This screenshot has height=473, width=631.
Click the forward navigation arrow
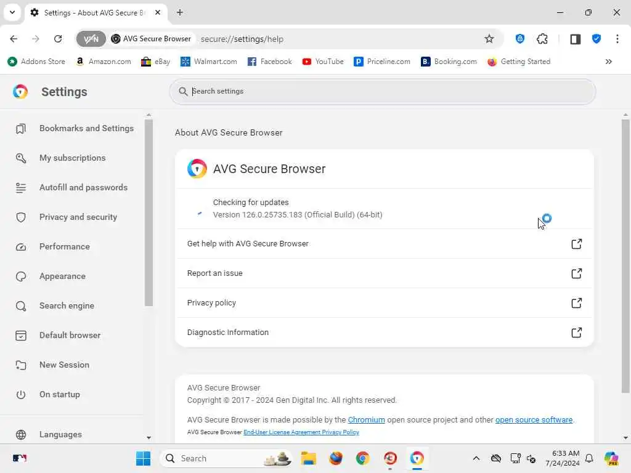click(x=36, y=39)
